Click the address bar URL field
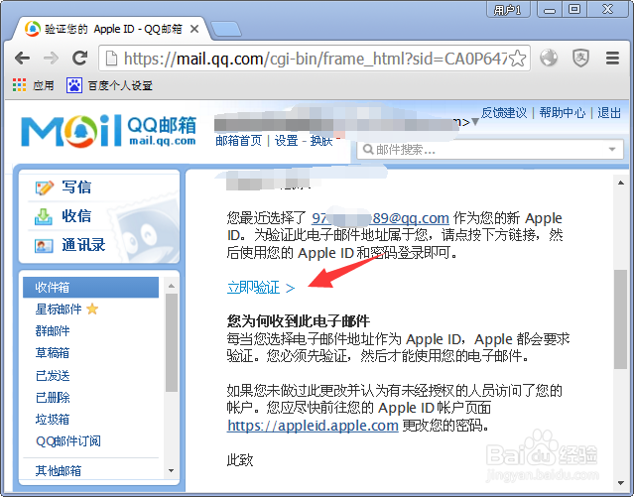Viewport: 634px width, 497px height. point(315,59)
